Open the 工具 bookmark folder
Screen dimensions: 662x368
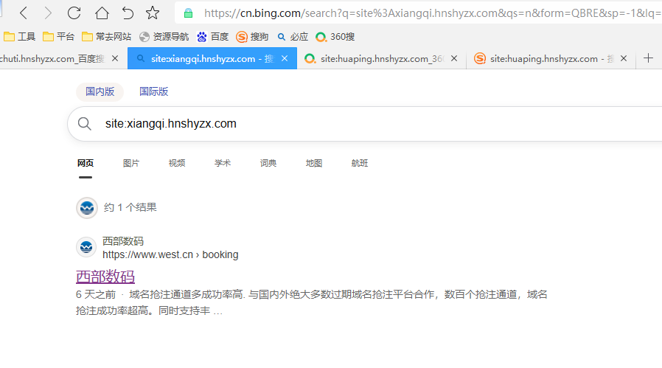19,37
